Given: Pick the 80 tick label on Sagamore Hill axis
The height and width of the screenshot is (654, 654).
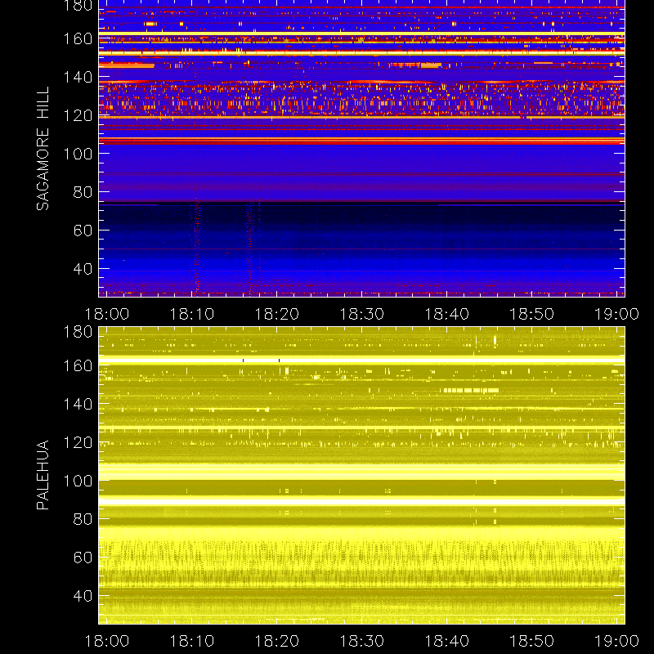Looking at the screenshot, I should pyautogui.click(x=83, y=192).
